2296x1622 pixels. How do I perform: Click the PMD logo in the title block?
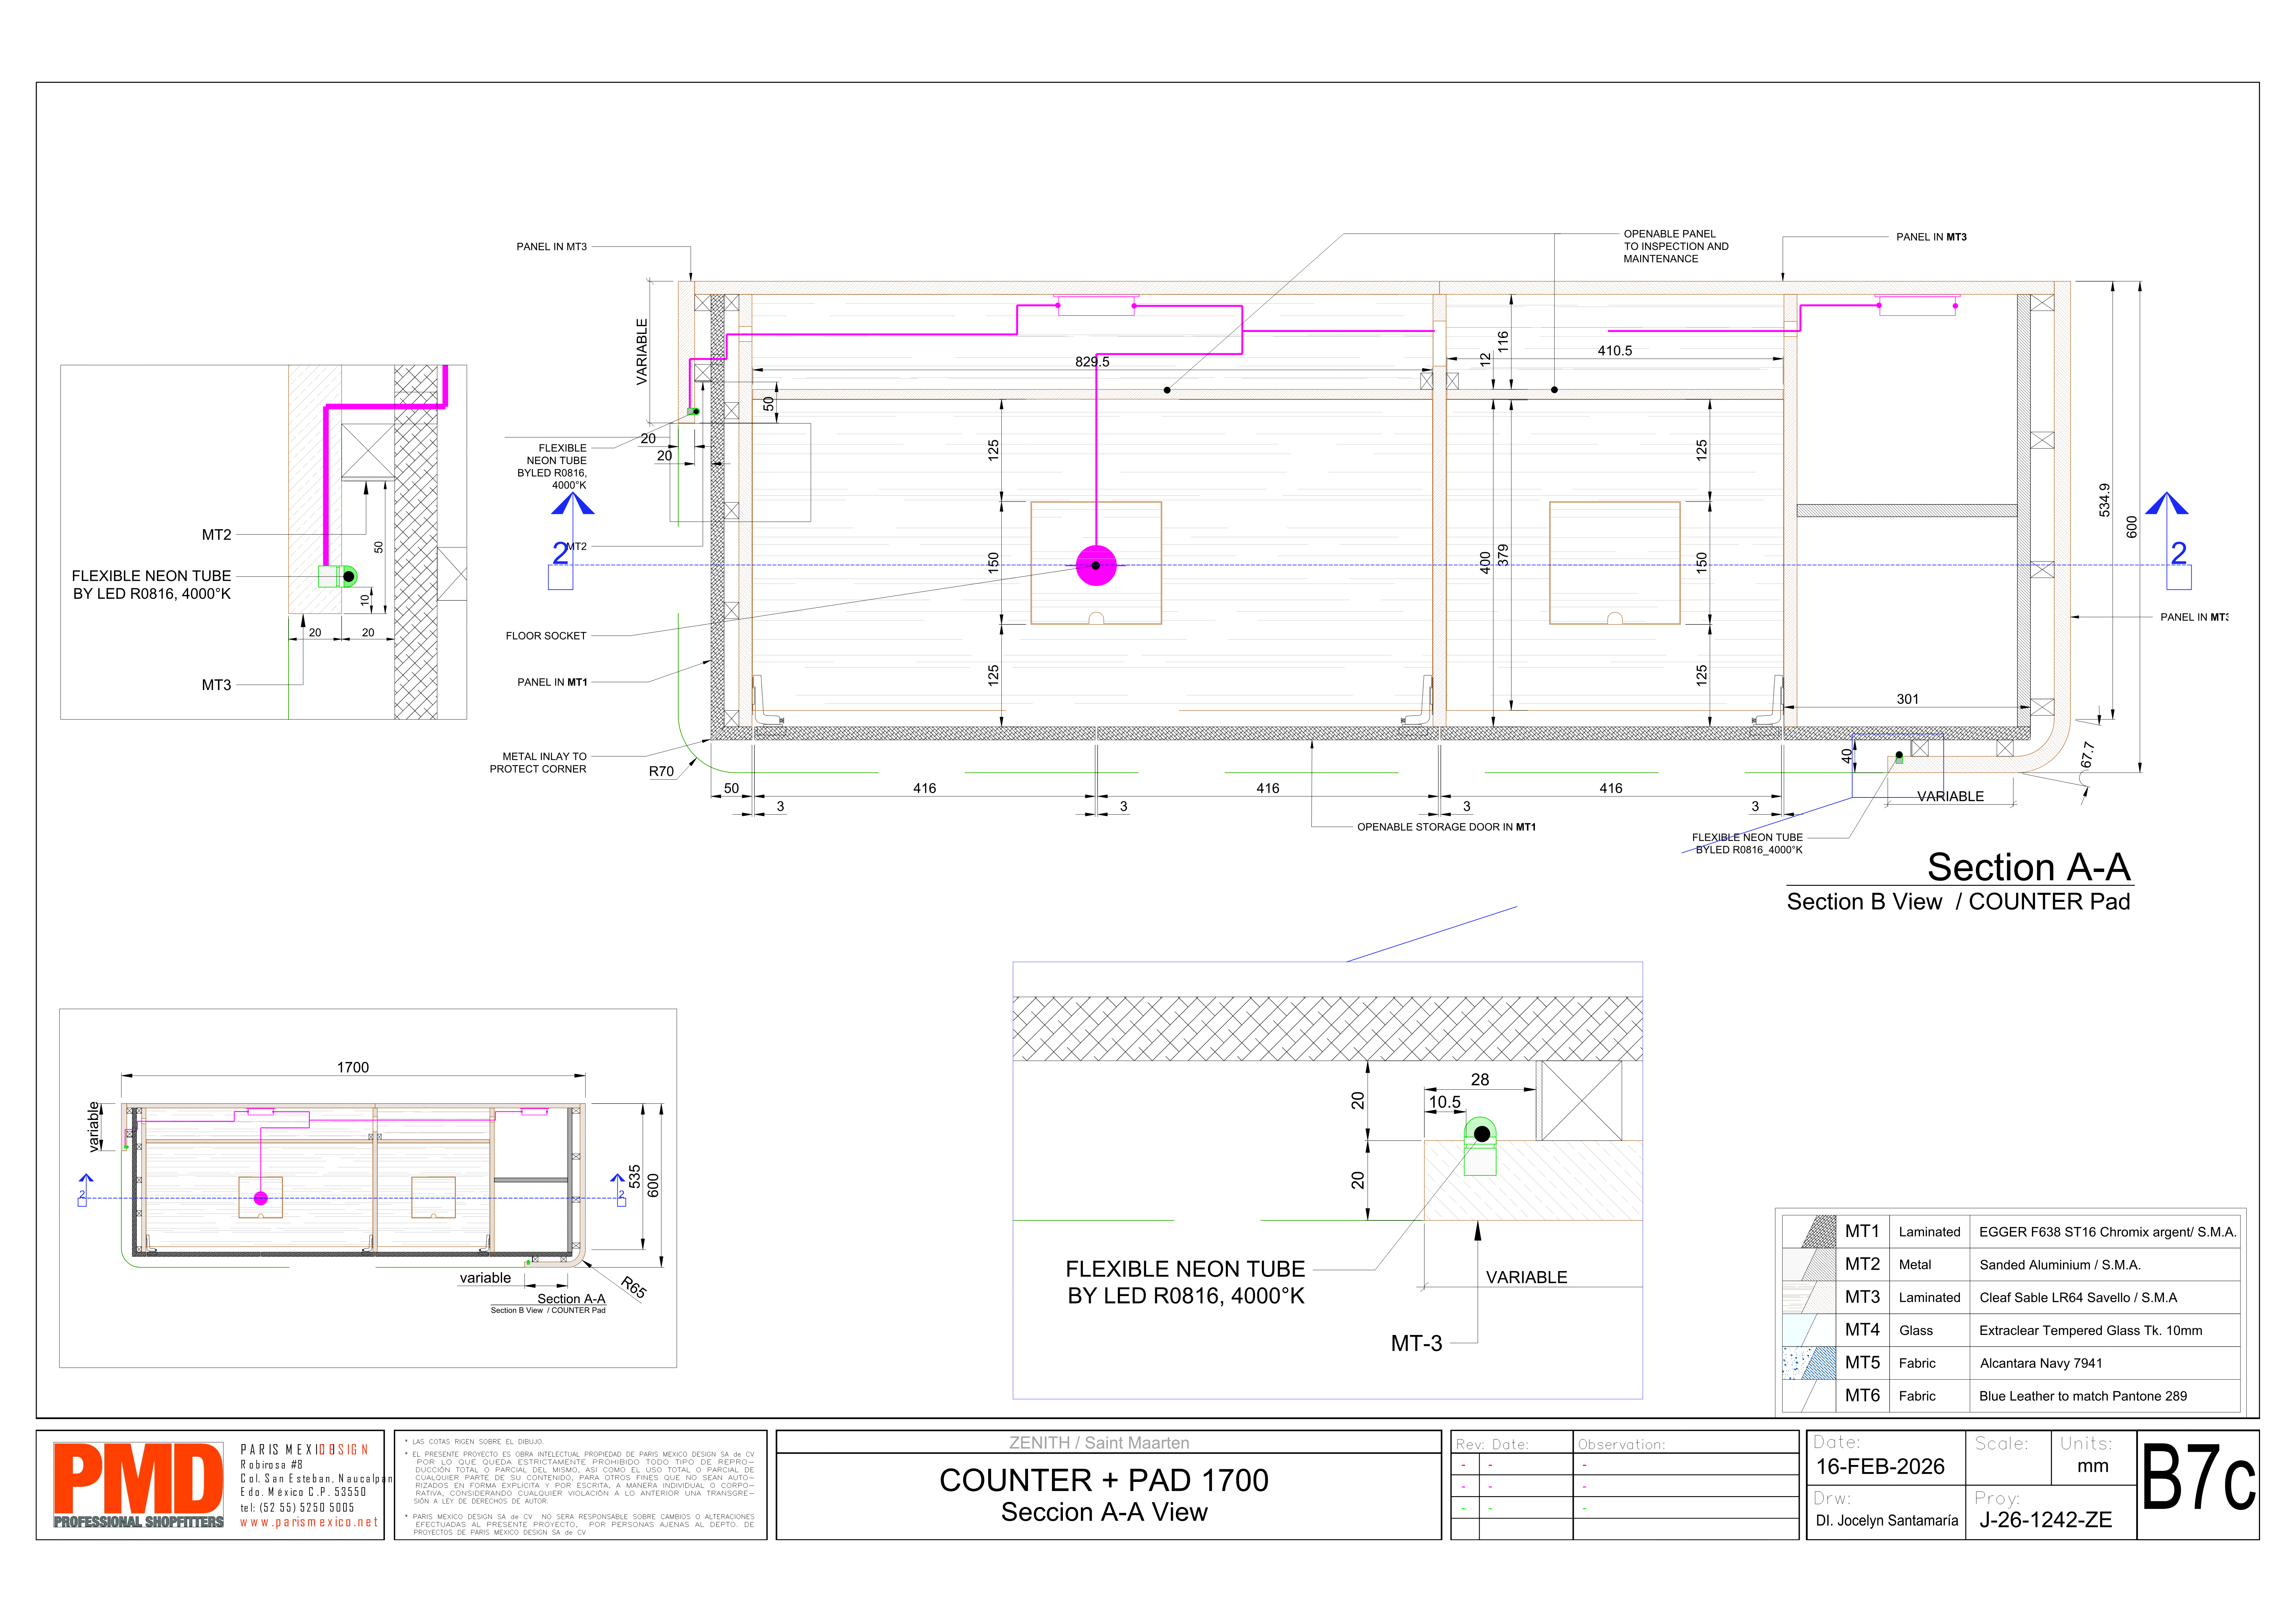[138, 1485]
